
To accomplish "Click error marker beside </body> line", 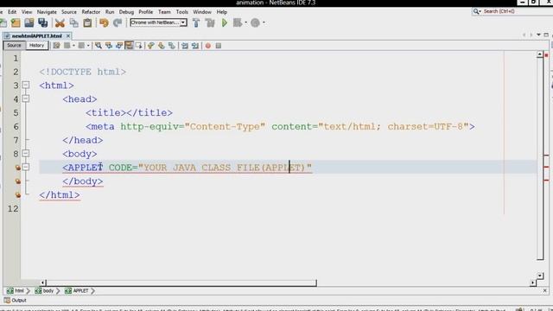I will click(17, 181).
